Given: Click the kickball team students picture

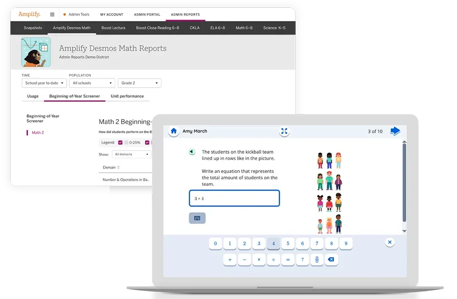Looking at the screenshot, I should pos(329,193).
